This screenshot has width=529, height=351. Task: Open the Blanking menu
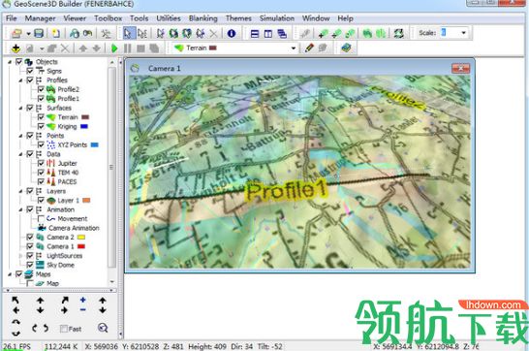coord(203,18)
